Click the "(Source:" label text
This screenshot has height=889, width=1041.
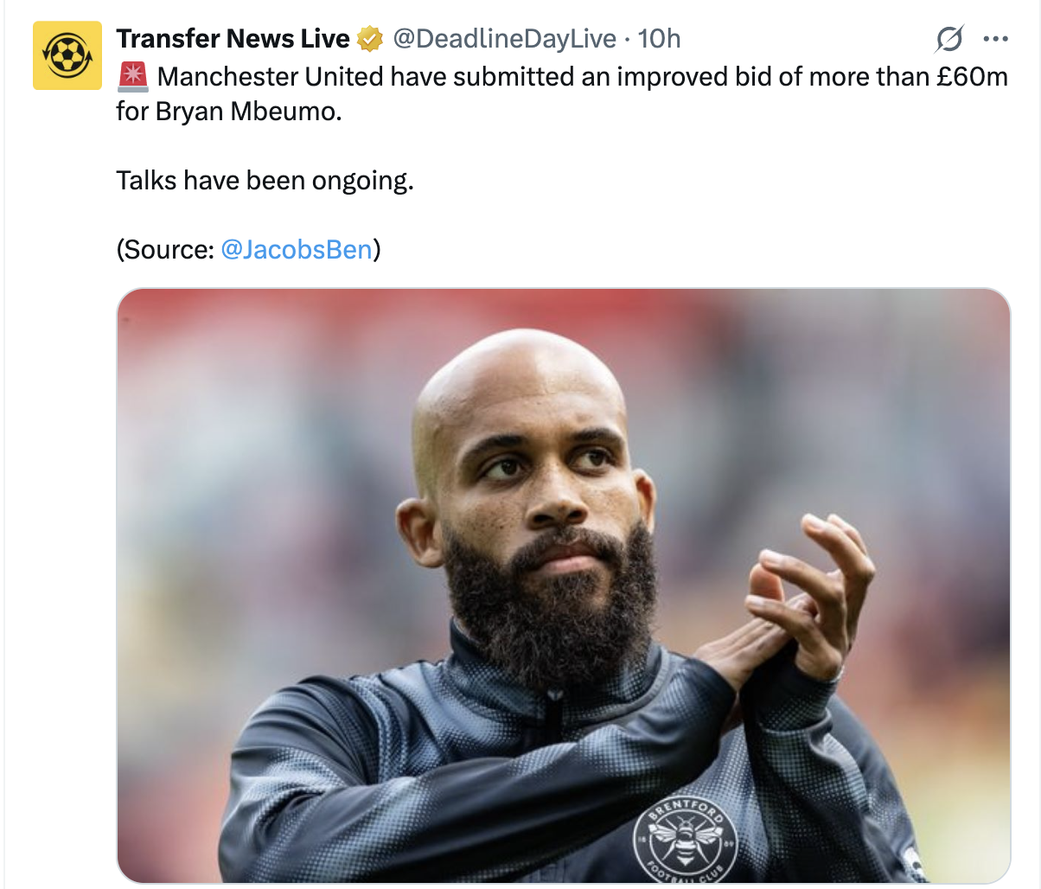165,249
